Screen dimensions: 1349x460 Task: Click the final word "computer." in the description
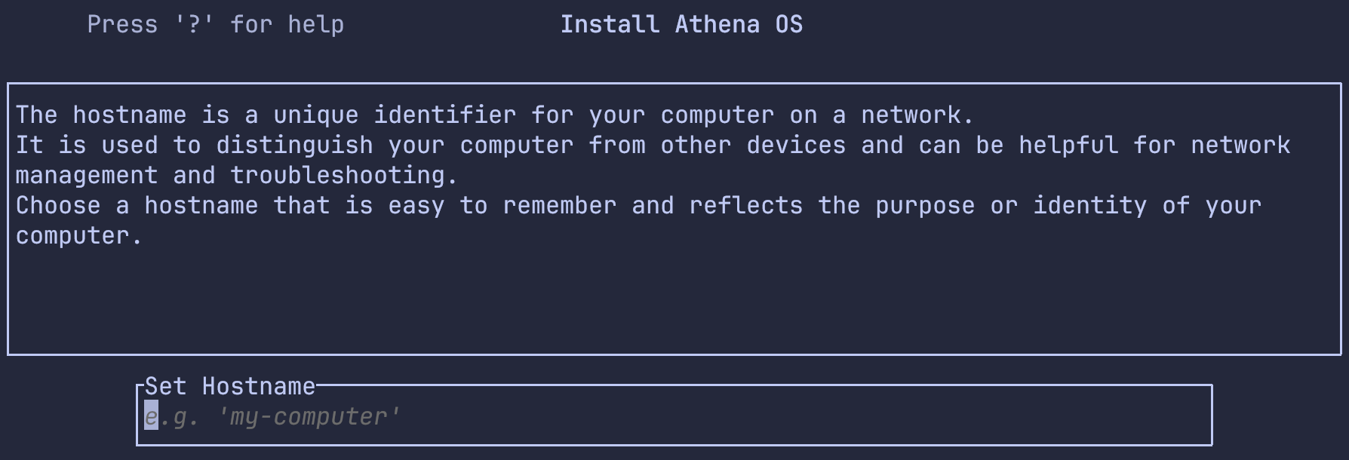pyautogui.click(x=78, y=236)
